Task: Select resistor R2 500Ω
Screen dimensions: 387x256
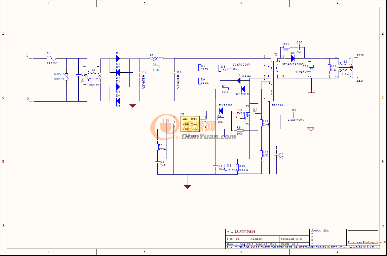Action: coord(157,147)
